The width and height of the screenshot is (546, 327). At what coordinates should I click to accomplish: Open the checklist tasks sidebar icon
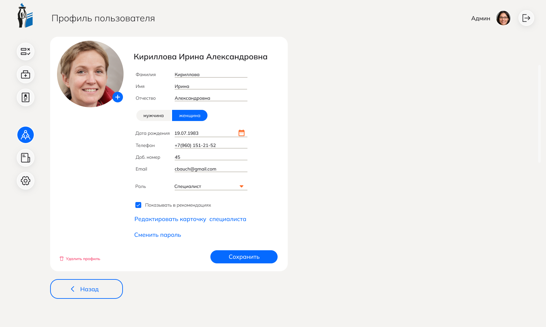pyautogui.click(x=26, y=51)
